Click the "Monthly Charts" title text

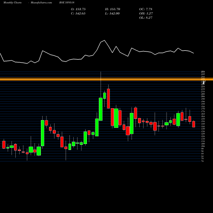12,3
